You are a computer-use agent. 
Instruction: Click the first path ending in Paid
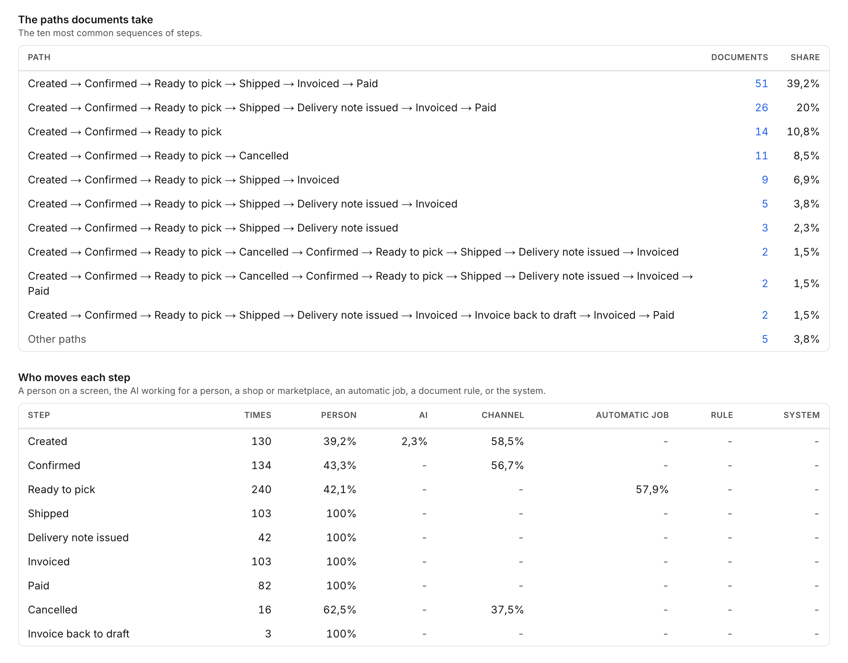click(x=203, y=83)
